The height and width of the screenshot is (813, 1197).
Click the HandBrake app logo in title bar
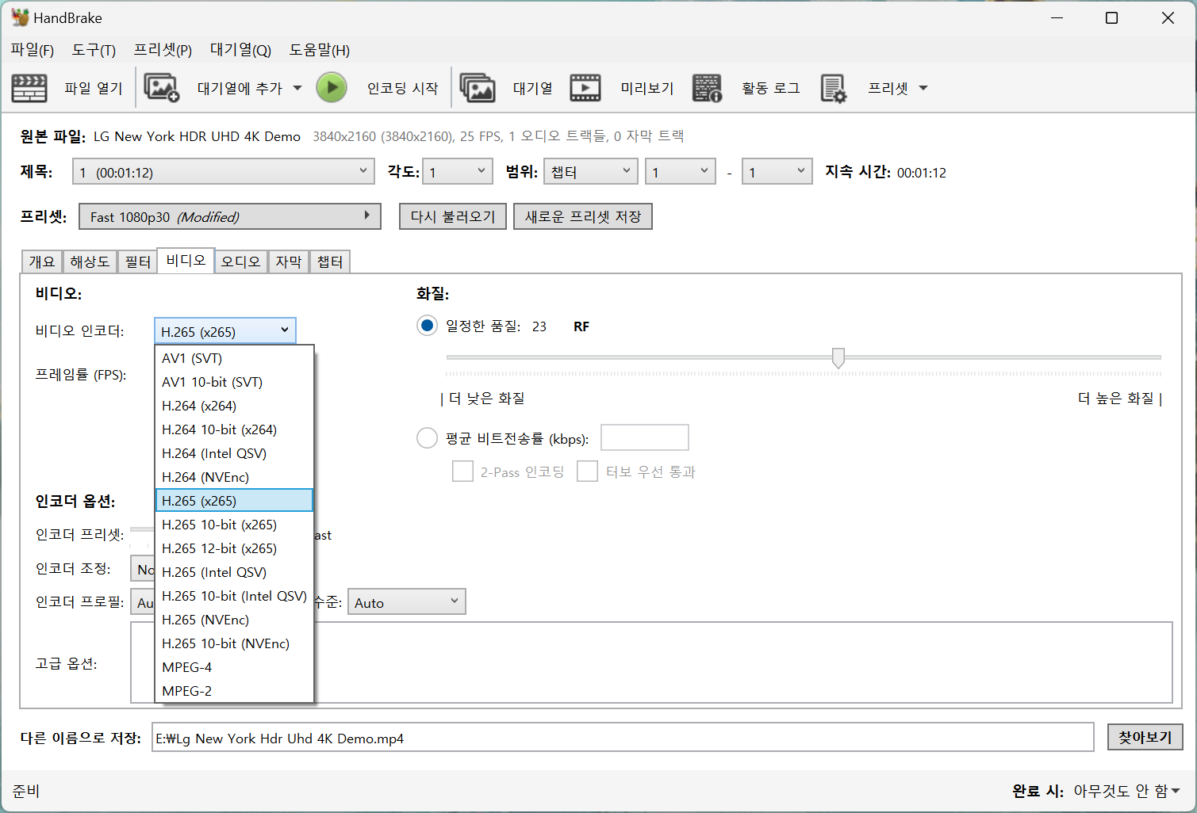pos(20,17)
